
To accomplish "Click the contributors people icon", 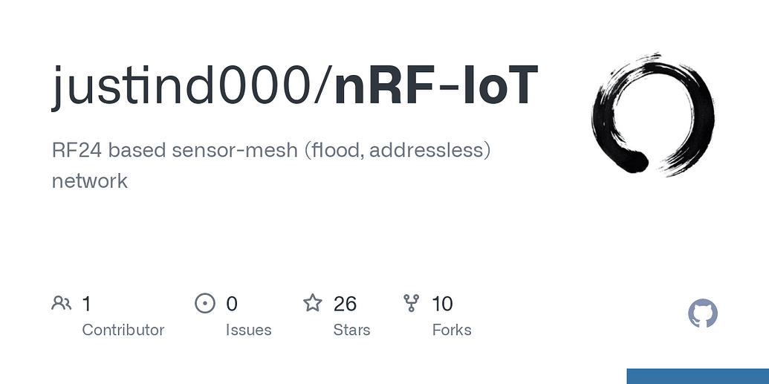I will click(62, 303).
